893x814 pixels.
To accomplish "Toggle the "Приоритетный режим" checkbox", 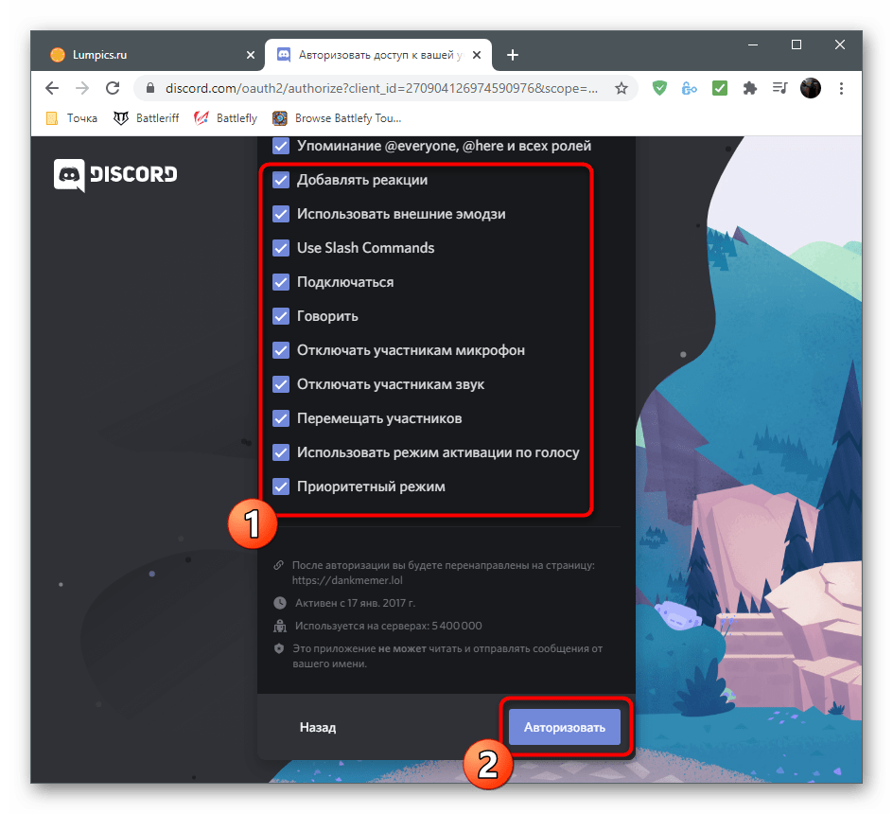I will pyautogui.click(x=281, y=487).
